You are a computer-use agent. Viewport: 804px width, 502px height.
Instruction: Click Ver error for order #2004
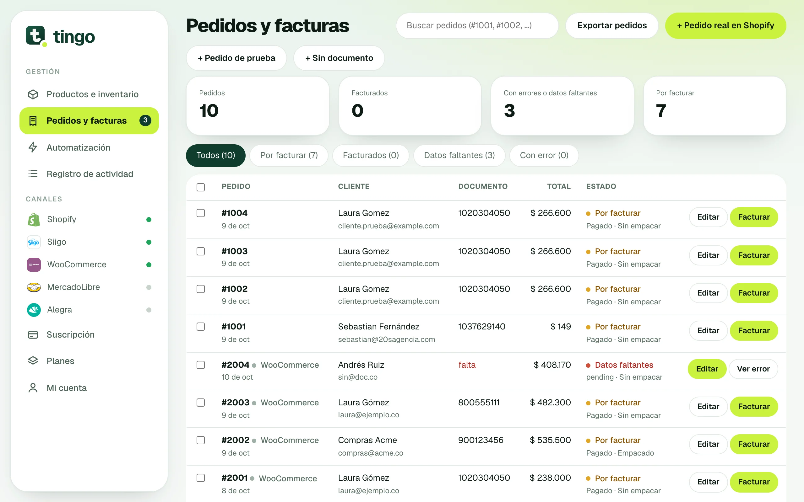point(753,369)
